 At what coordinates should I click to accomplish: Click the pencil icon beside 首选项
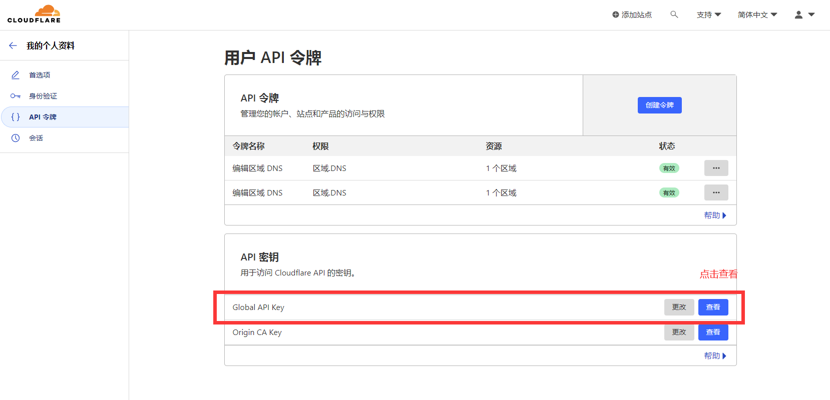tap(16, 75)
